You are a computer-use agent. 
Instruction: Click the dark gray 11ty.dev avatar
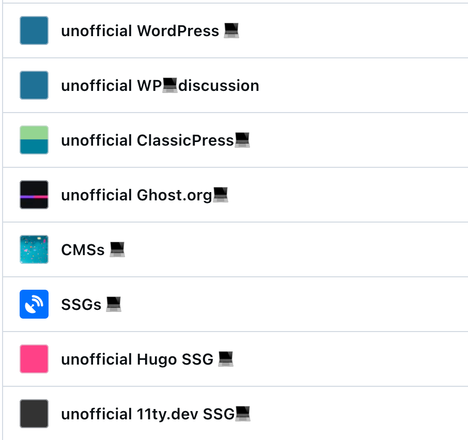(x=34, y=414)
